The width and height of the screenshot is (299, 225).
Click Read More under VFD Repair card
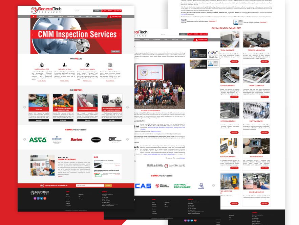click(39, 120)
